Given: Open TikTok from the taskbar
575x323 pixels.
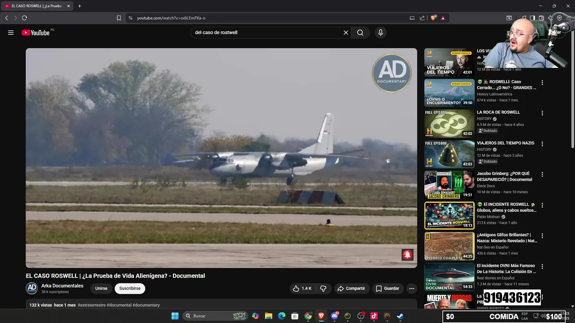Looking at the screenshot, I should click(x=374, y=316).
